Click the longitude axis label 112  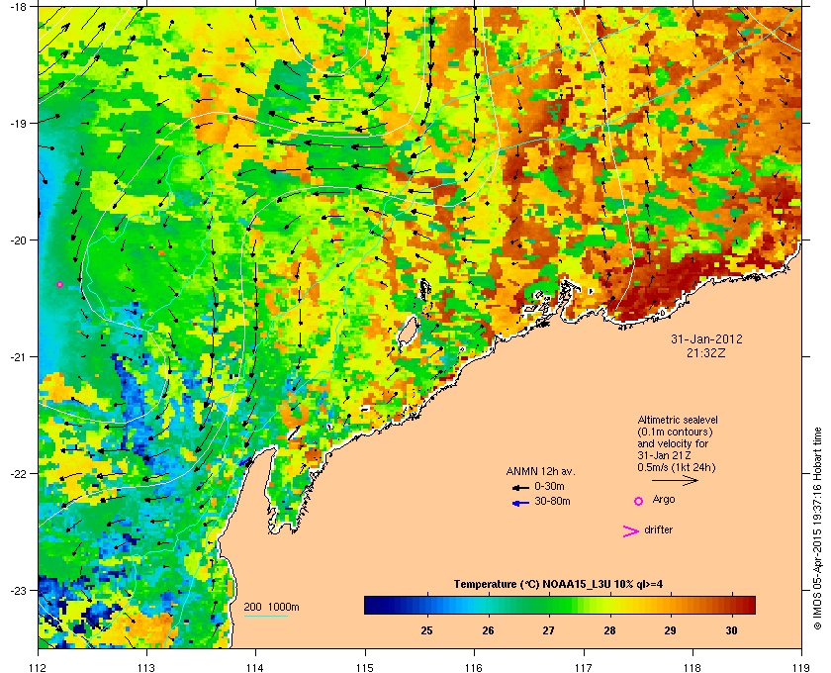pyautogui.click(x=39, y=667)
